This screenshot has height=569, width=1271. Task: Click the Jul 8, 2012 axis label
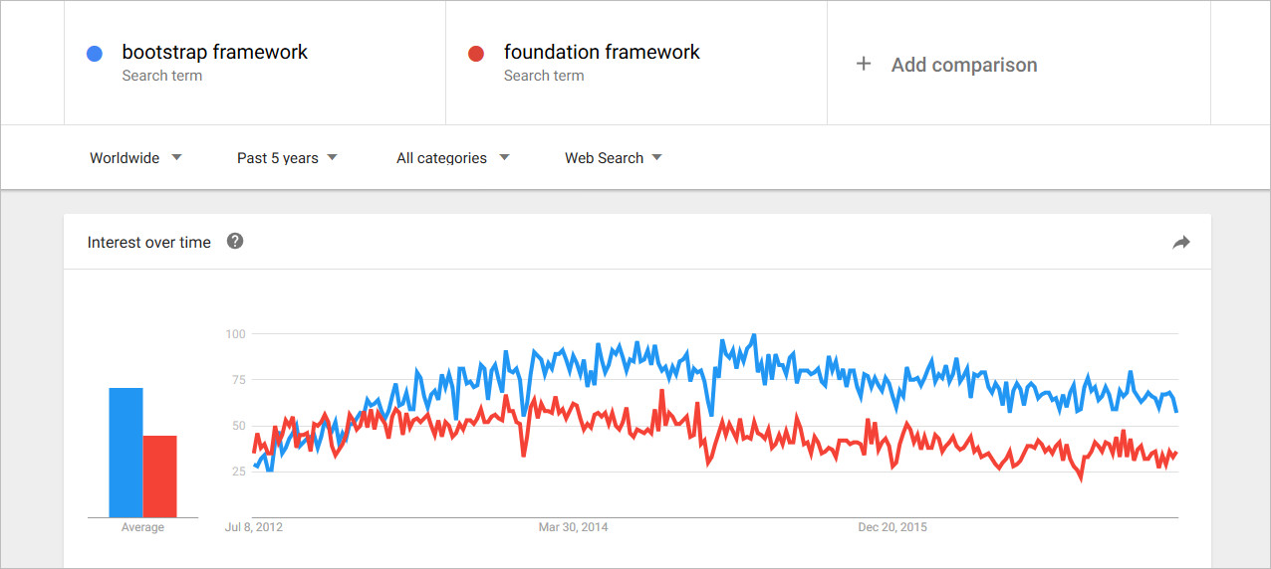pos(254,527)
